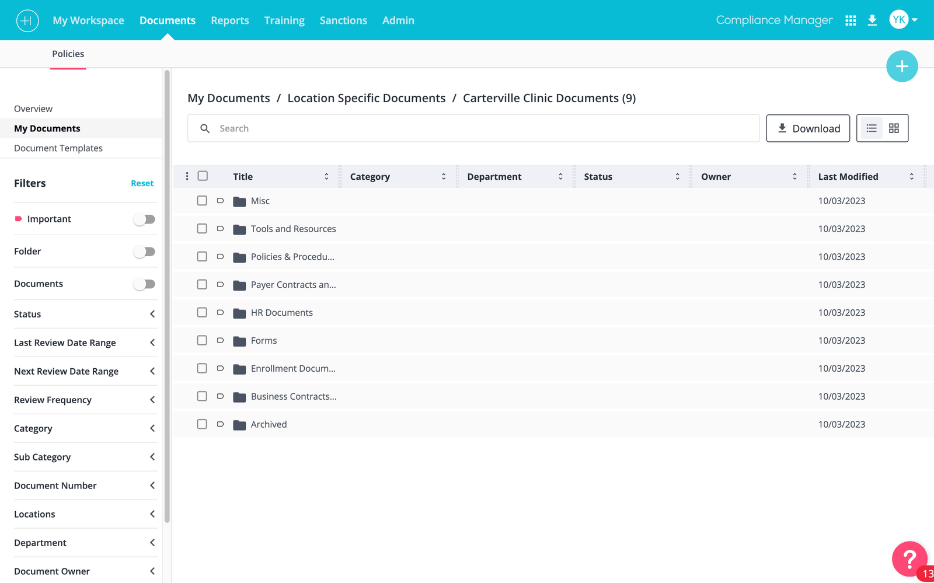Flag Archived folder as important
Image resolution: width=934 pixels, height=583 pixels.
pos(220,424)
